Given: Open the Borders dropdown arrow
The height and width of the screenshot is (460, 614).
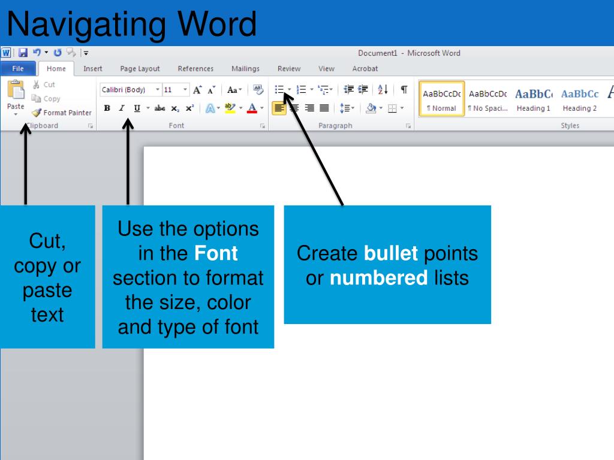Looking at the screenshot, I should coord(402,108).
